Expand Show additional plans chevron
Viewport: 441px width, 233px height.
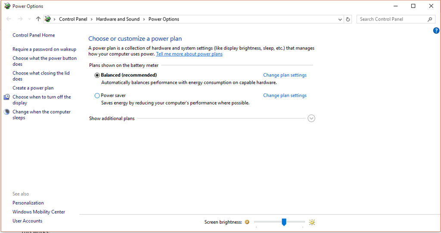[x=311, y=118]
